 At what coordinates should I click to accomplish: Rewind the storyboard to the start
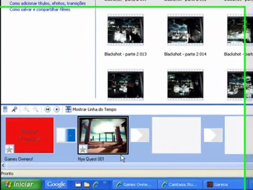(x=47, y=109)
